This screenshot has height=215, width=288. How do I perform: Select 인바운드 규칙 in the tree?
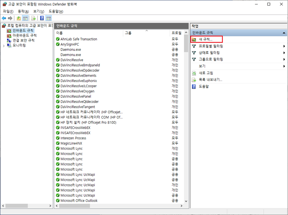tap(23, 30)
